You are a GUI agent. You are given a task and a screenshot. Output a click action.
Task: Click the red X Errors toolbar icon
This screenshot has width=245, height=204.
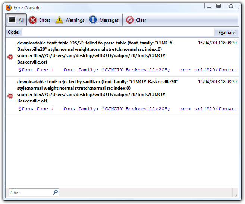pos(33,20)
